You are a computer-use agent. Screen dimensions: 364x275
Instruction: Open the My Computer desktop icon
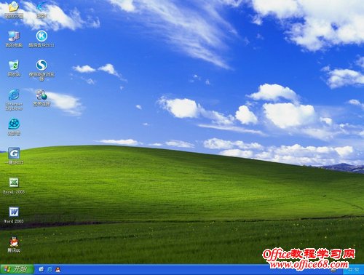point(14,36)
